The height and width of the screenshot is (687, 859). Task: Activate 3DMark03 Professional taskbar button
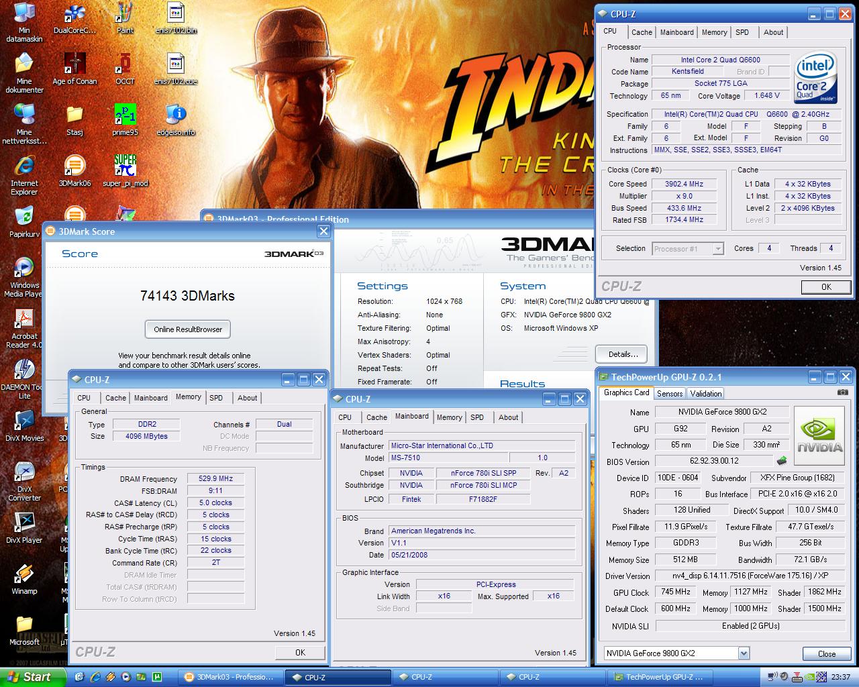coord(229,677)
